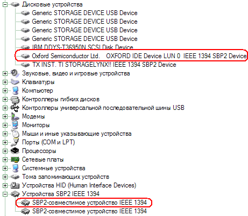Click the chip icon beside Процессоры

point(15,151)
